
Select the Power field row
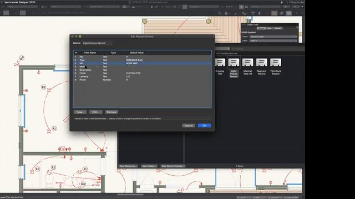click(143, 80)
